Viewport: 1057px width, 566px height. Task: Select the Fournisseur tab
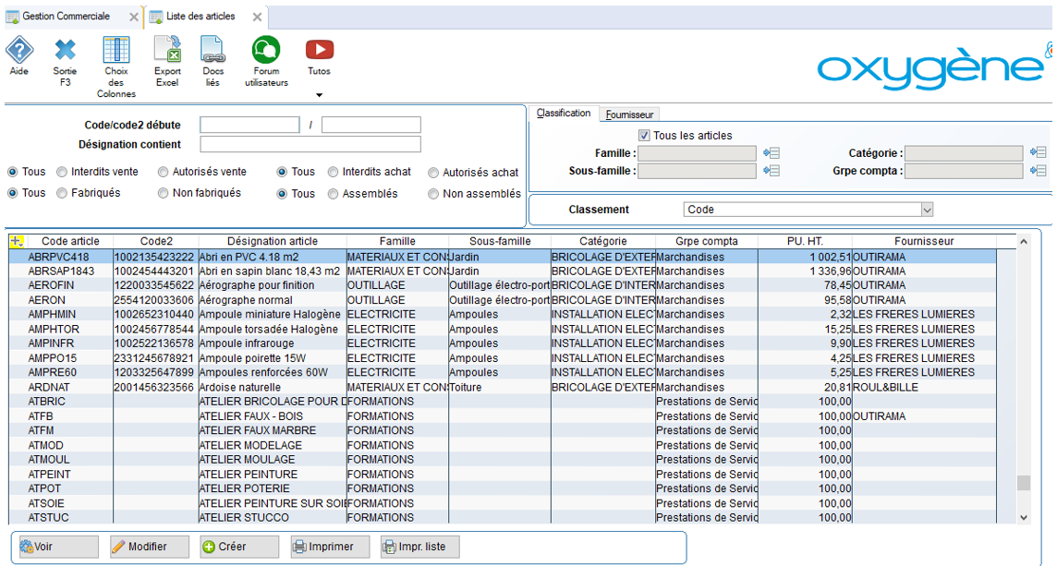(x=629, y=114)
